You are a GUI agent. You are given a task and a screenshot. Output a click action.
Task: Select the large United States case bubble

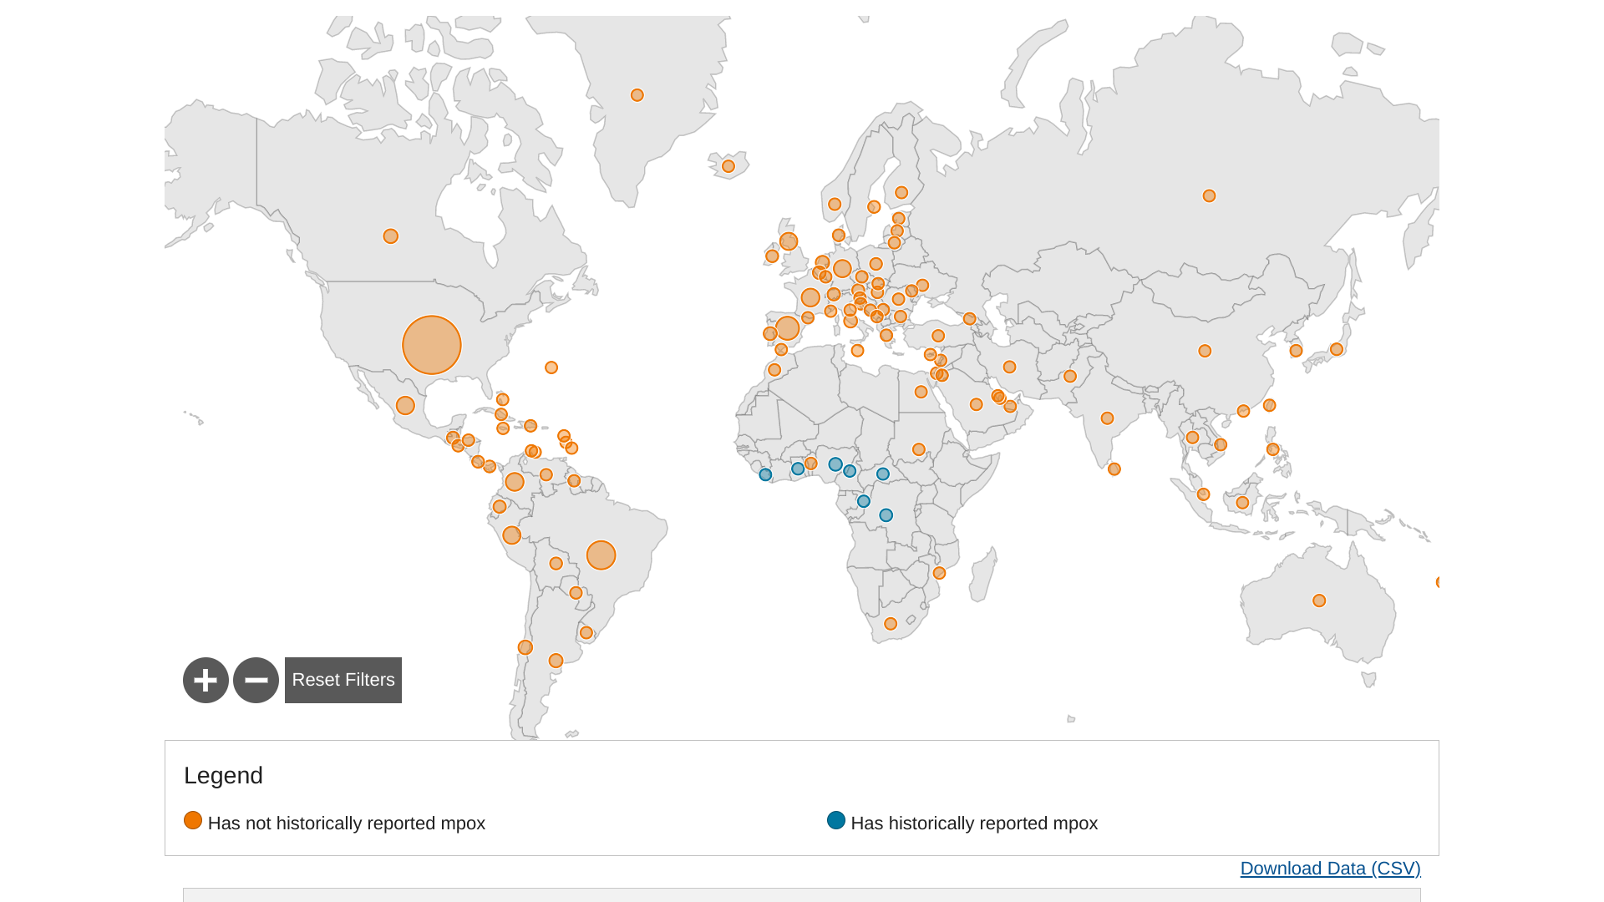pyautogui.click(x=432, y=345)
